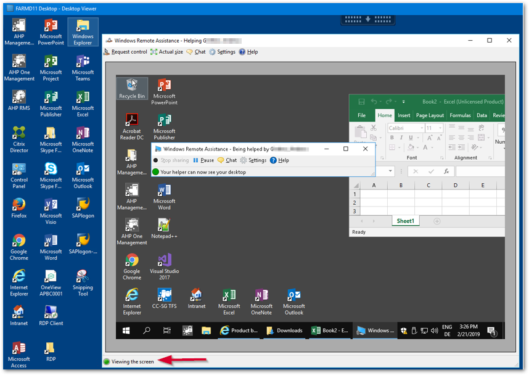Click Desktop Viewer toolbar pull-down handle
The height and width of the screenshot is (375, 529).
[x=367, y=19]
